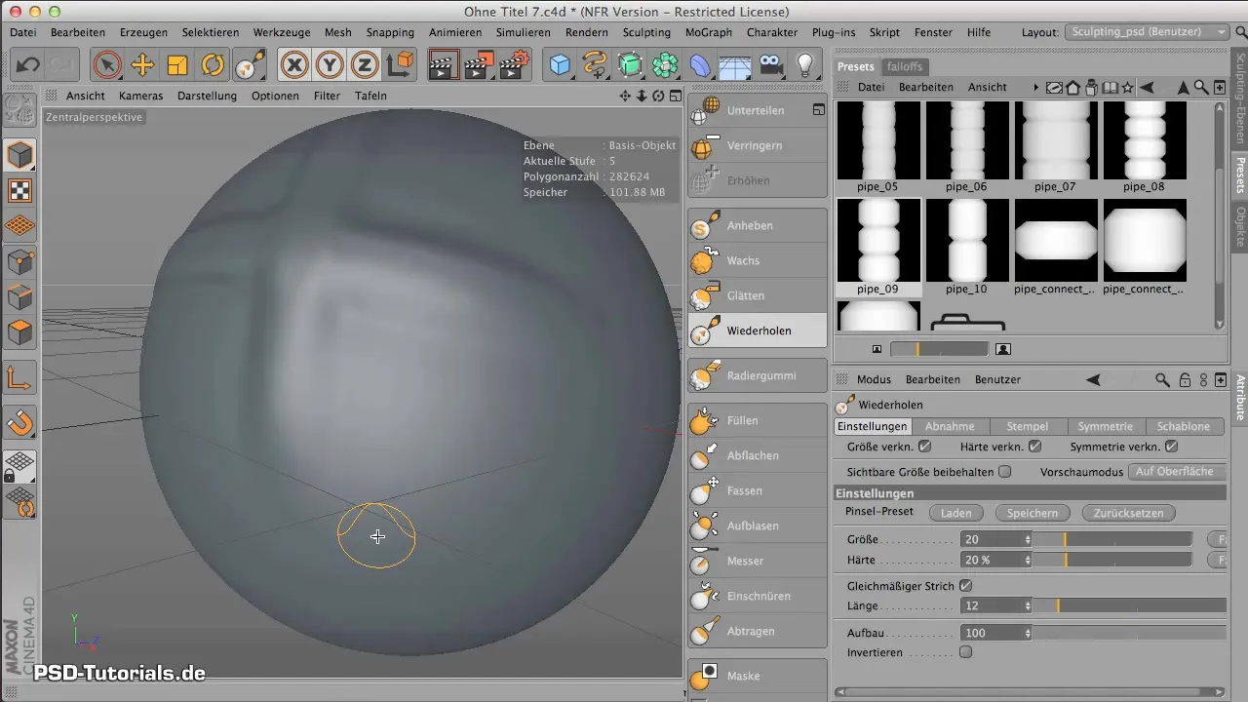Toggle Härte verkn. checkbox

[x=1035, y=447]
